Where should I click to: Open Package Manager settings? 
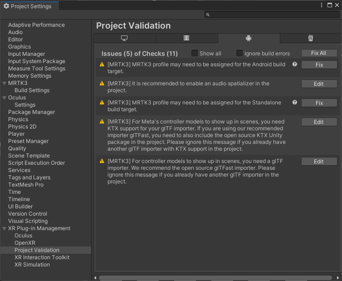[x=32, y=112]
